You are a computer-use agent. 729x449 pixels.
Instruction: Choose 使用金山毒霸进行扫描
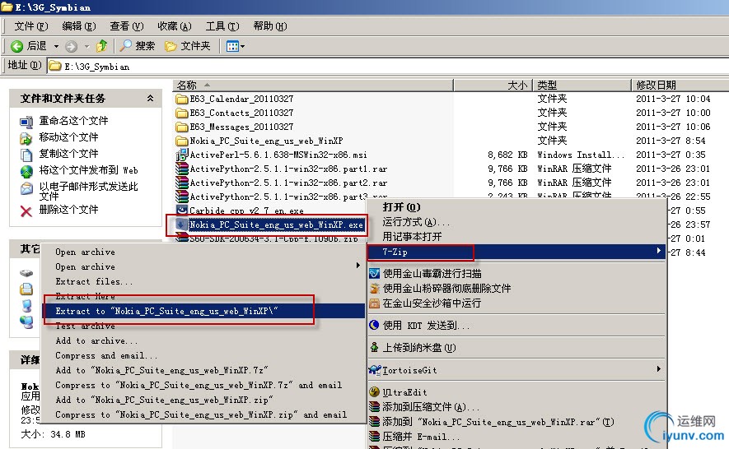[516, 274]
